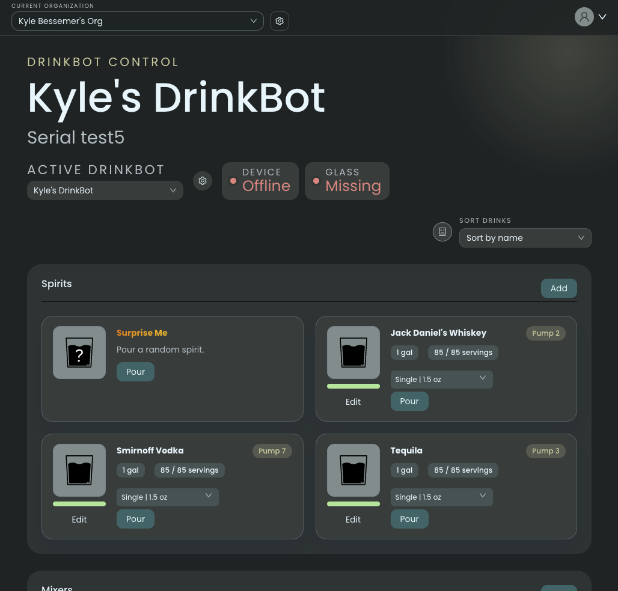Click the Tequila drink glass icon

point(353,470)
